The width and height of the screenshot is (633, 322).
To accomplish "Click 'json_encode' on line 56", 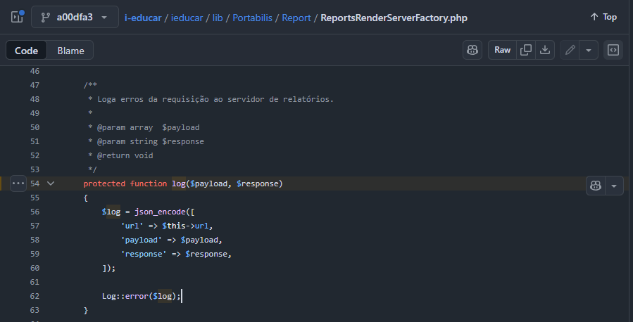I will coord(161,212).
